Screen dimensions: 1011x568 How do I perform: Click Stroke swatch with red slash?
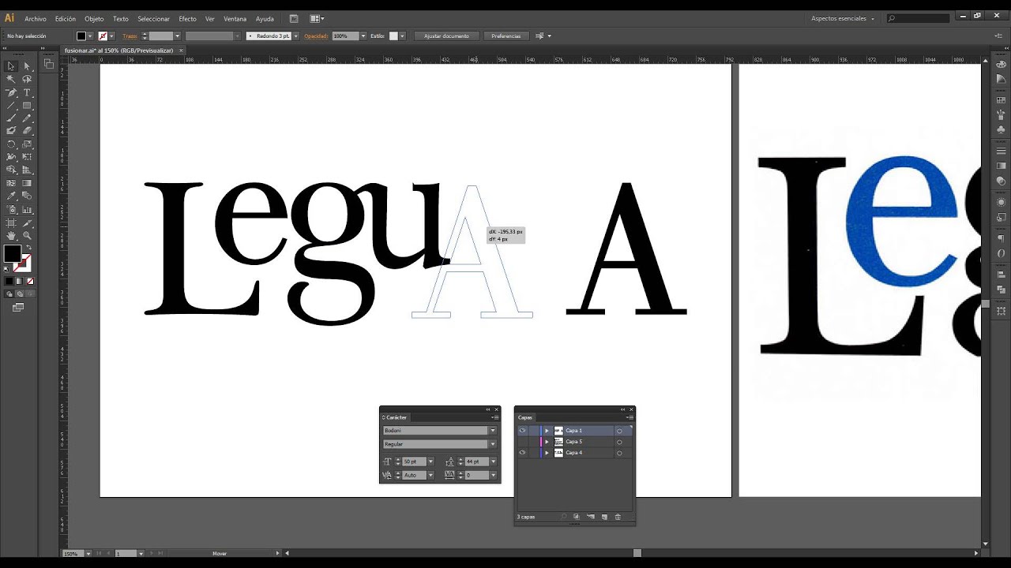[x=24, y=263]
